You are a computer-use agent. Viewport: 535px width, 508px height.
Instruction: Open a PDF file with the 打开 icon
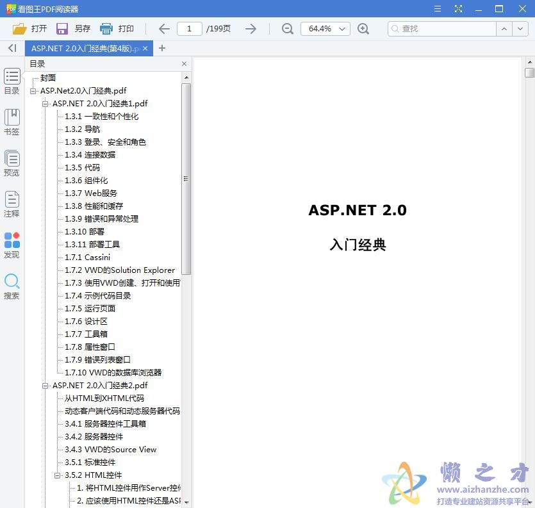pos(20,28)
